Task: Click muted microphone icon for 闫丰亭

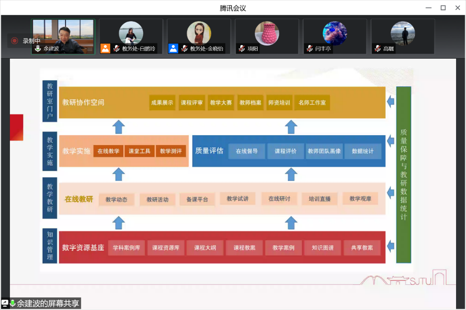Action: [310, 49]
